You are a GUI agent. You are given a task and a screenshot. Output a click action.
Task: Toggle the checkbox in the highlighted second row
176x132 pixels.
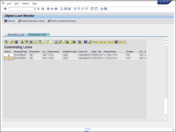[x=9, y=58]
